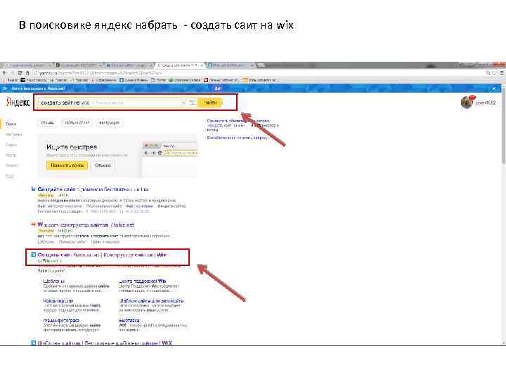The width and height of the screenshot is (506, 379).
Task: Switch to the fifth browser tab
Action: pos(231,65)
